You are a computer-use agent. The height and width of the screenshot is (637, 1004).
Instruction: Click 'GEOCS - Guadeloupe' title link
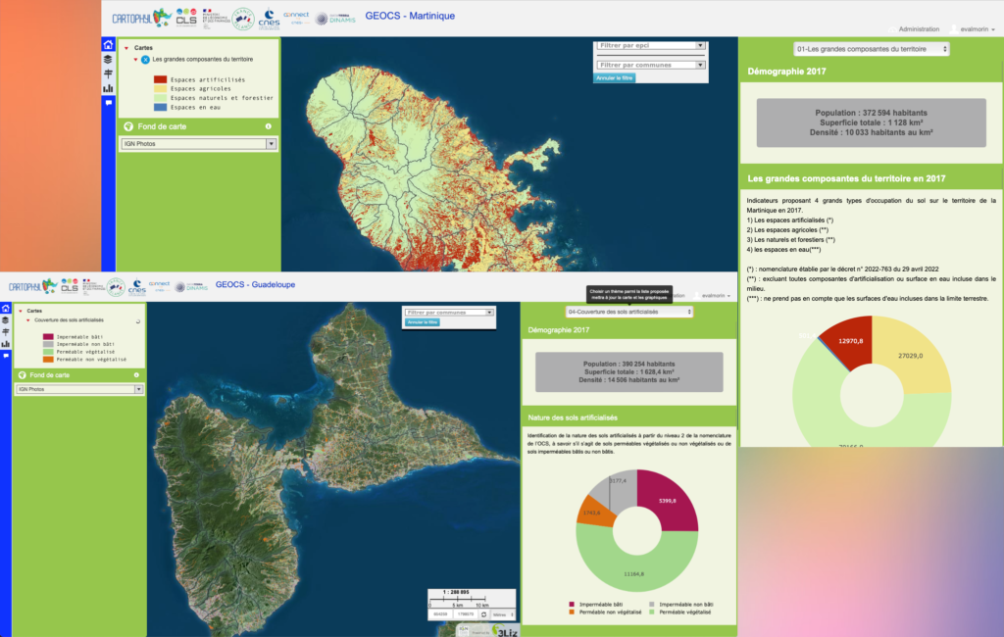(x=256, y=285)
